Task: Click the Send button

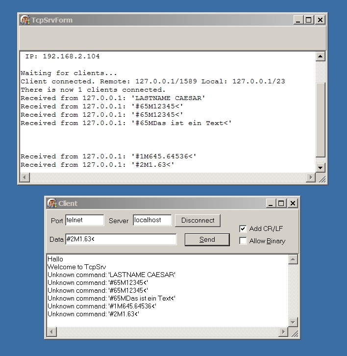Action: tap(207, 239)
